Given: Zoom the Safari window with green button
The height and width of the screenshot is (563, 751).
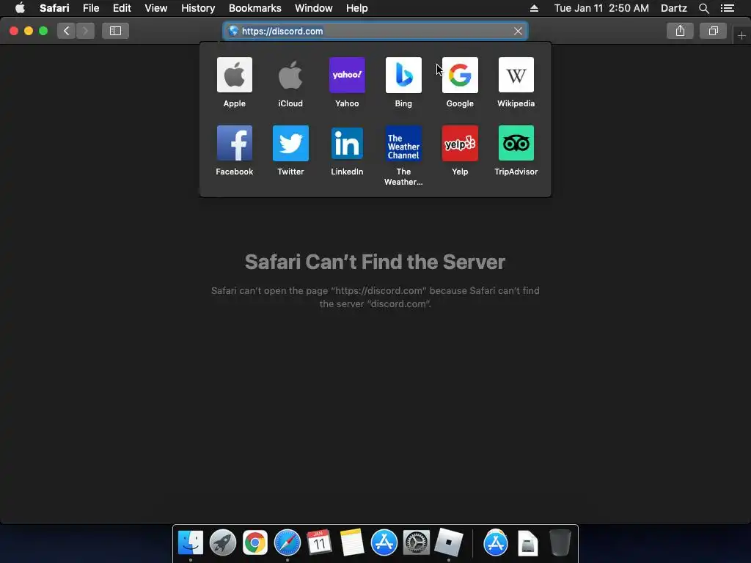Looking at the screenshot, I should (43, 31).
